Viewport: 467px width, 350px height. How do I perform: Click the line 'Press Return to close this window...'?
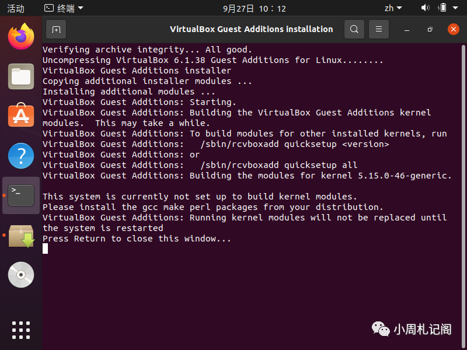(x=137, y=239)
